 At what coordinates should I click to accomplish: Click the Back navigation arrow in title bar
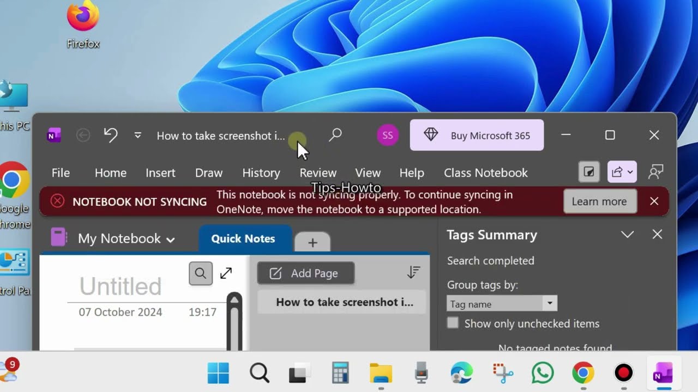click(83, 135)
